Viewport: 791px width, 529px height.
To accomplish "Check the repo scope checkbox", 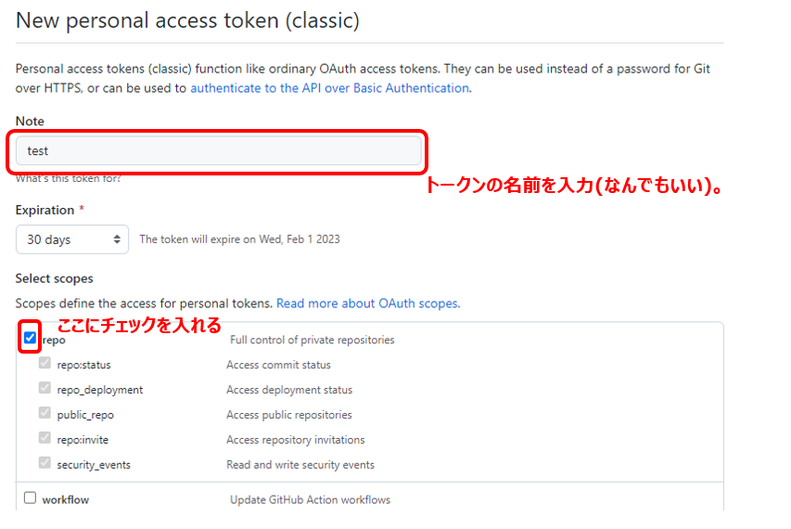I will point(31,337).
